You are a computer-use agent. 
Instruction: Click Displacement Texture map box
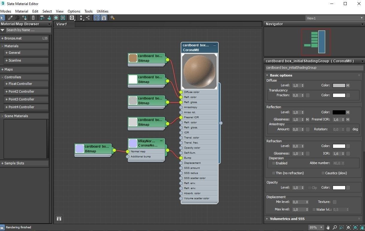(x=334, y=202)
